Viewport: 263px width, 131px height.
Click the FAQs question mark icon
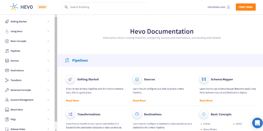point(7,119)
